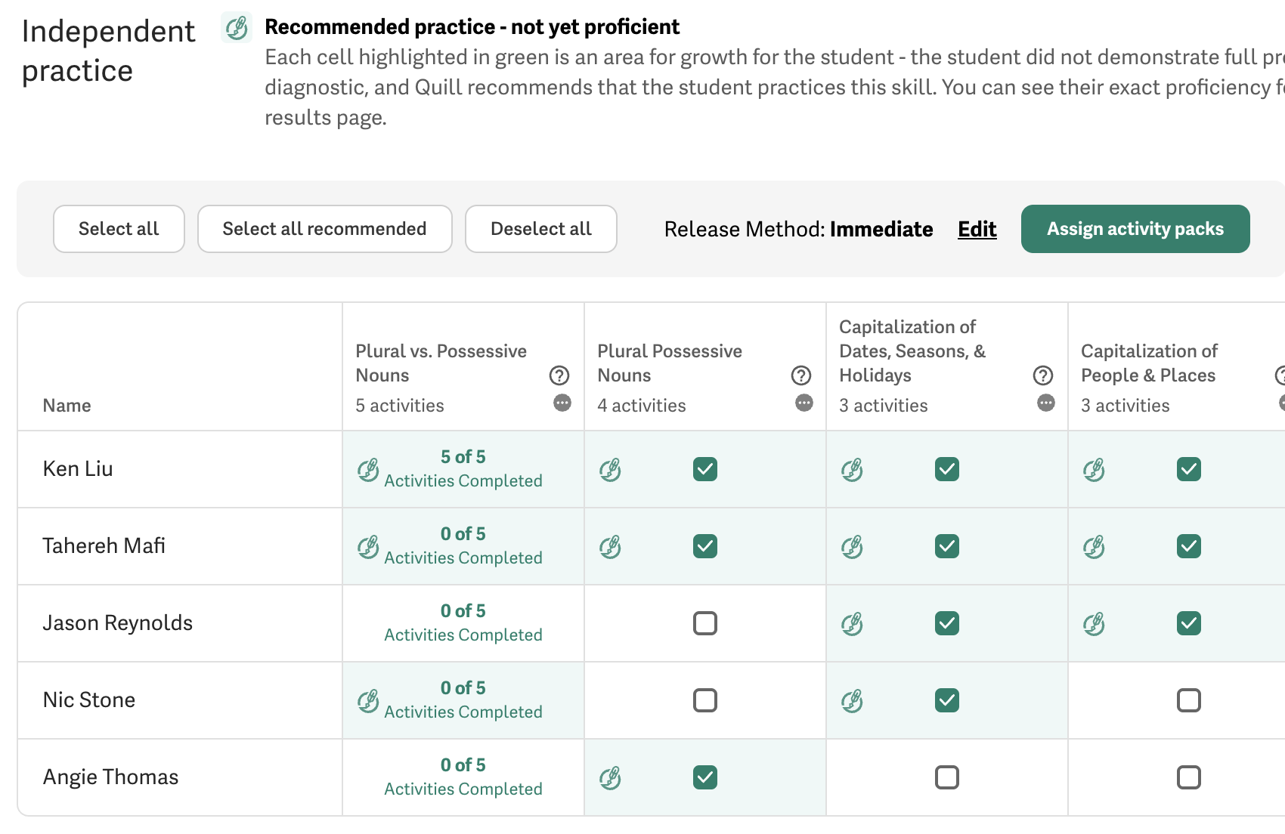The height and width of the screenshot is (834, 1285).
Task: Click Angie Thomas's Plural Possessive Nouns recommendation icon
Action: pyautogui.click(x=610, y=778)
